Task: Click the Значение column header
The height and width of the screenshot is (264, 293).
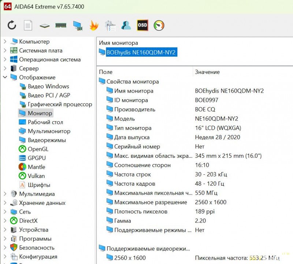Action: pos(207,72)
